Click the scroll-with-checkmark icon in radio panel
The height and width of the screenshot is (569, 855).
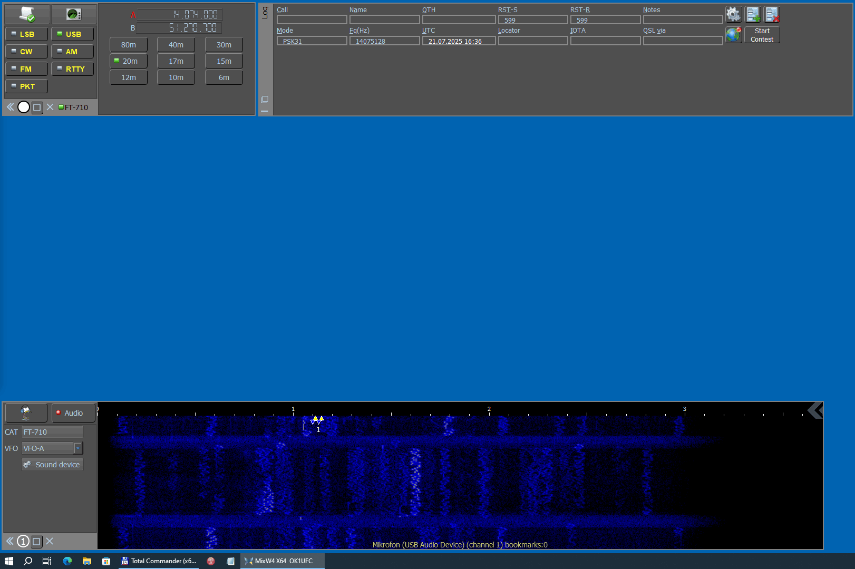(x=27, y=14)
